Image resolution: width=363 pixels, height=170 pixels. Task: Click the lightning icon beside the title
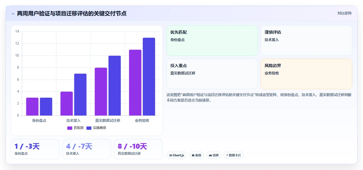click(x=13, y=14)
